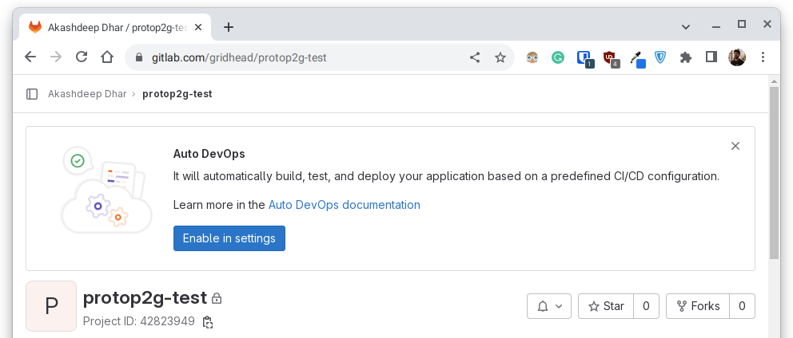This screenshot has height=338, width=793.
Task: Toggle the browser side panel
Action: [711, 57]
